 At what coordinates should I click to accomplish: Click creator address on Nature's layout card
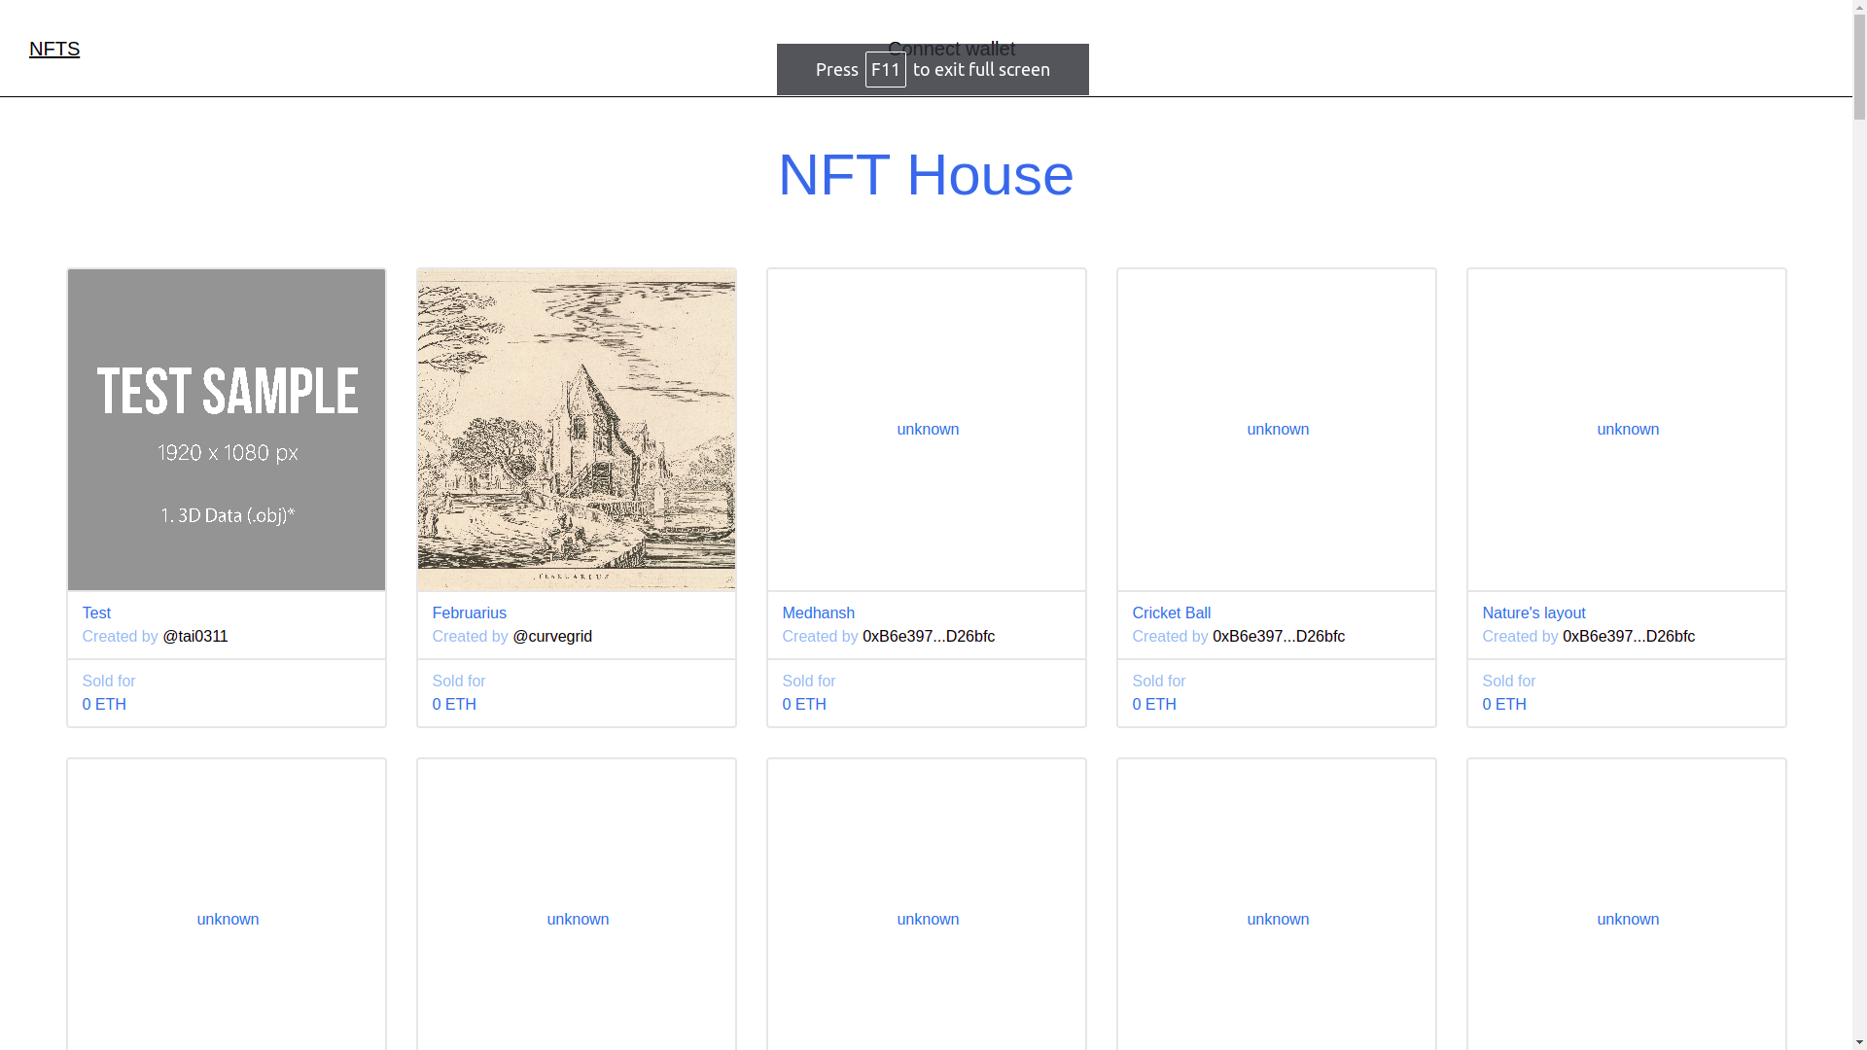tap(1628, 637)
